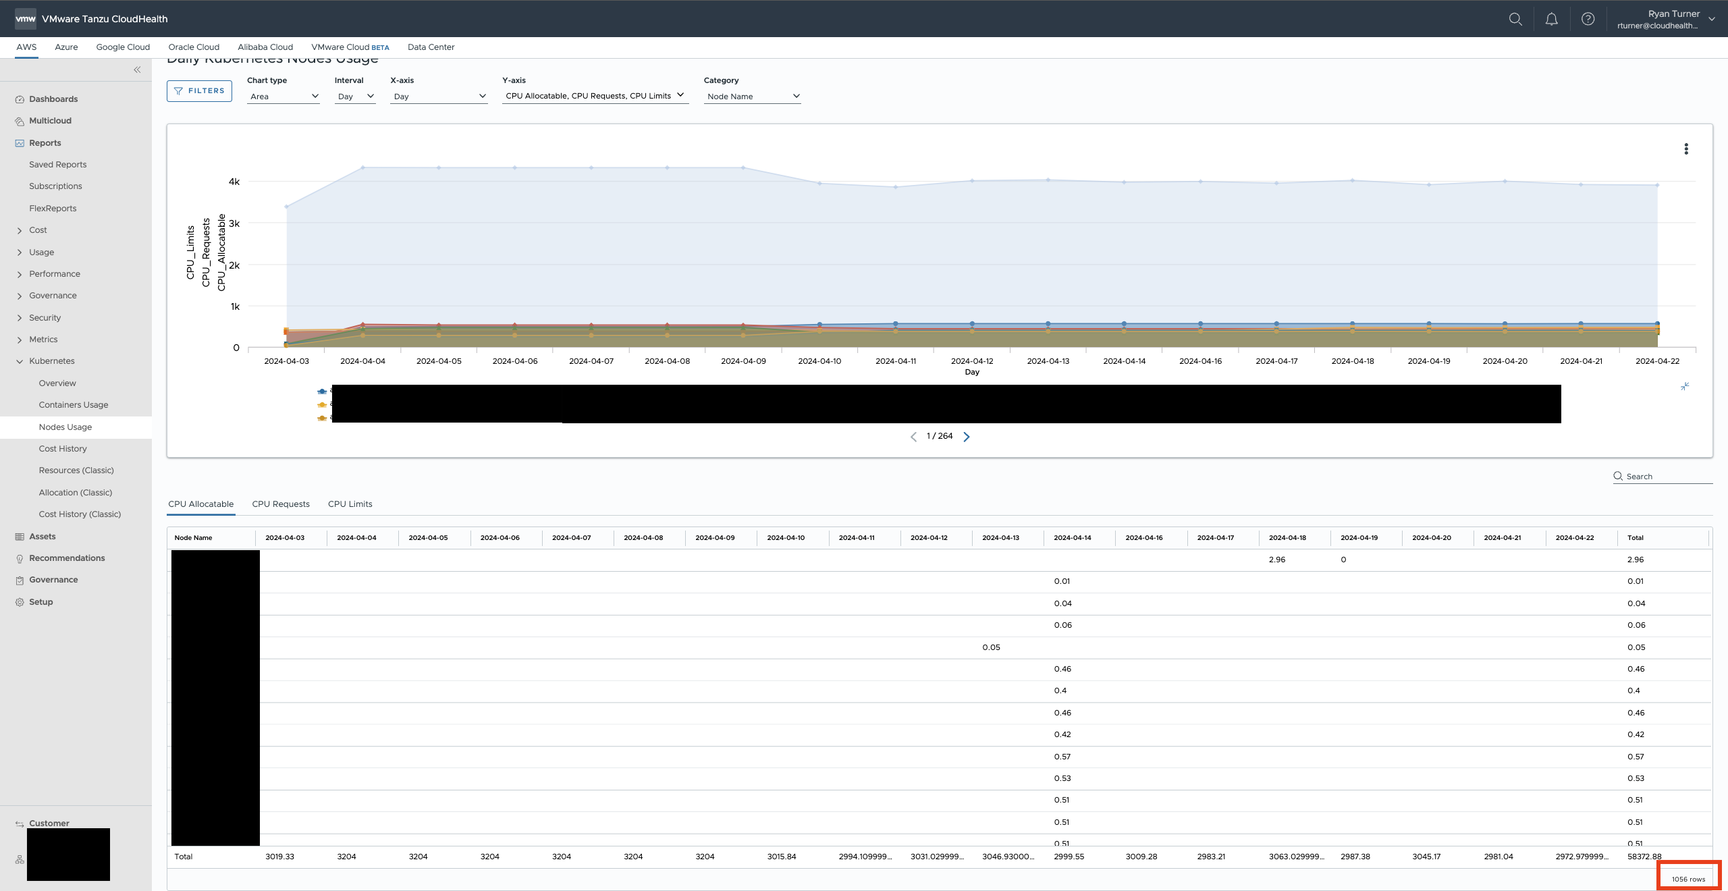1728x891 pixels.
Task: Open the help question mark icon
Action: 1588,19
